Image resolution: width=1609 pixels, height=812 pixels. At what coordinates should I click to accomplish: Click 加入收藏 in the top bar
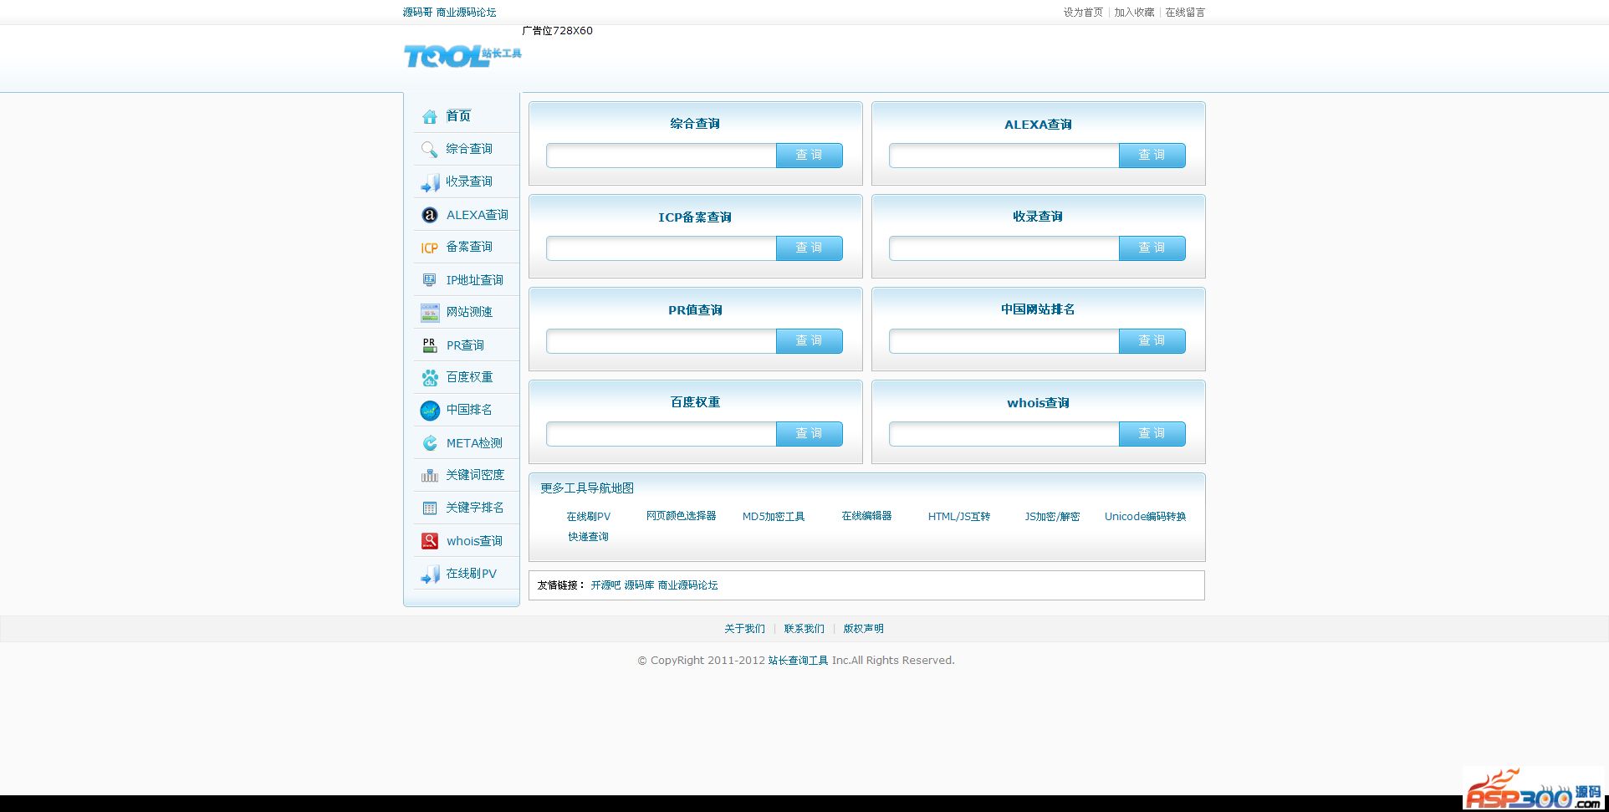pyautogui.click(x=1134, y=13)
